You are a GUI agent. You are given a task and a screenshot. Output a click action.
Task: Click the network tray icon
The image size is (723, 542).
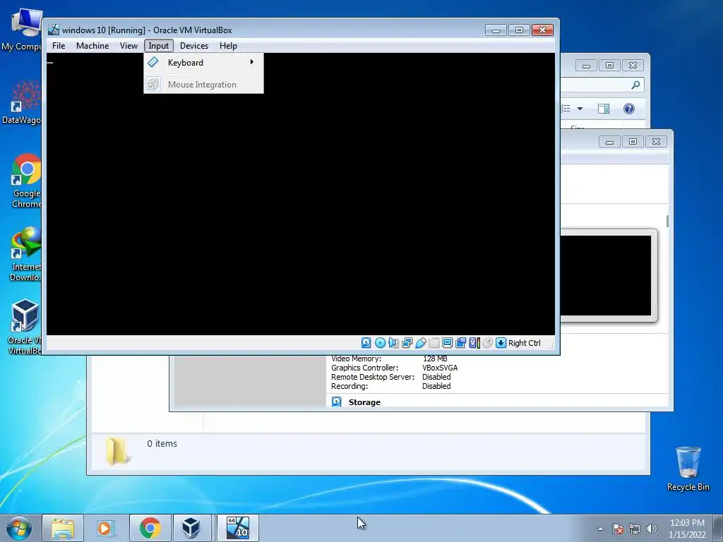[x=635, y=529]
